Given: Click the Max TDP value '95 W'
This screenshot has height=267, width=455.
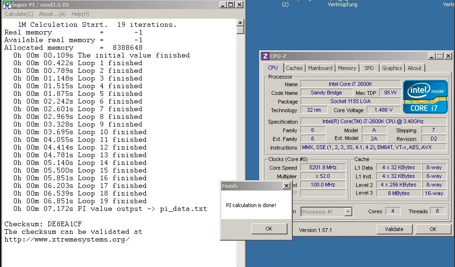Looking at the screenshot, I should click(x=390, y=93).
